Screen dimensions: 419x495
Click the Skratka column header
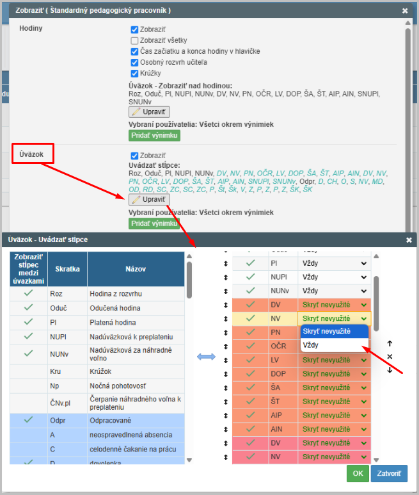pos(67,269)
